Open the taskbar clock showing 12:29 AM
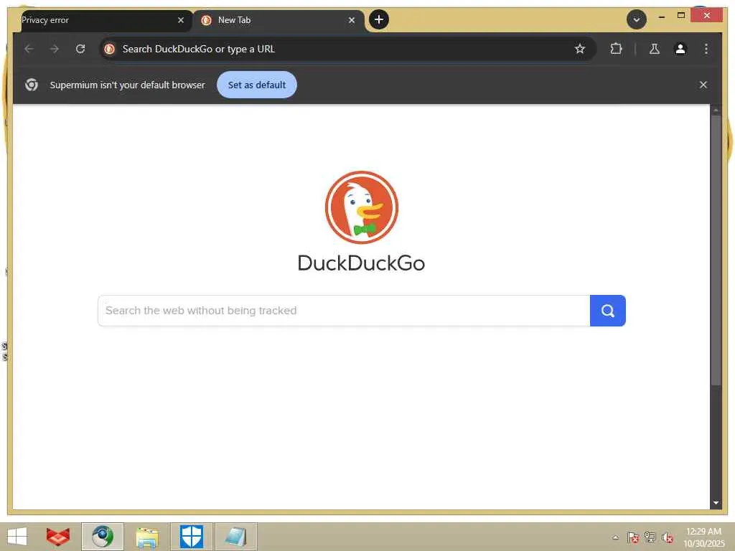Screen dimensions: 735x551 coord(703,537)
